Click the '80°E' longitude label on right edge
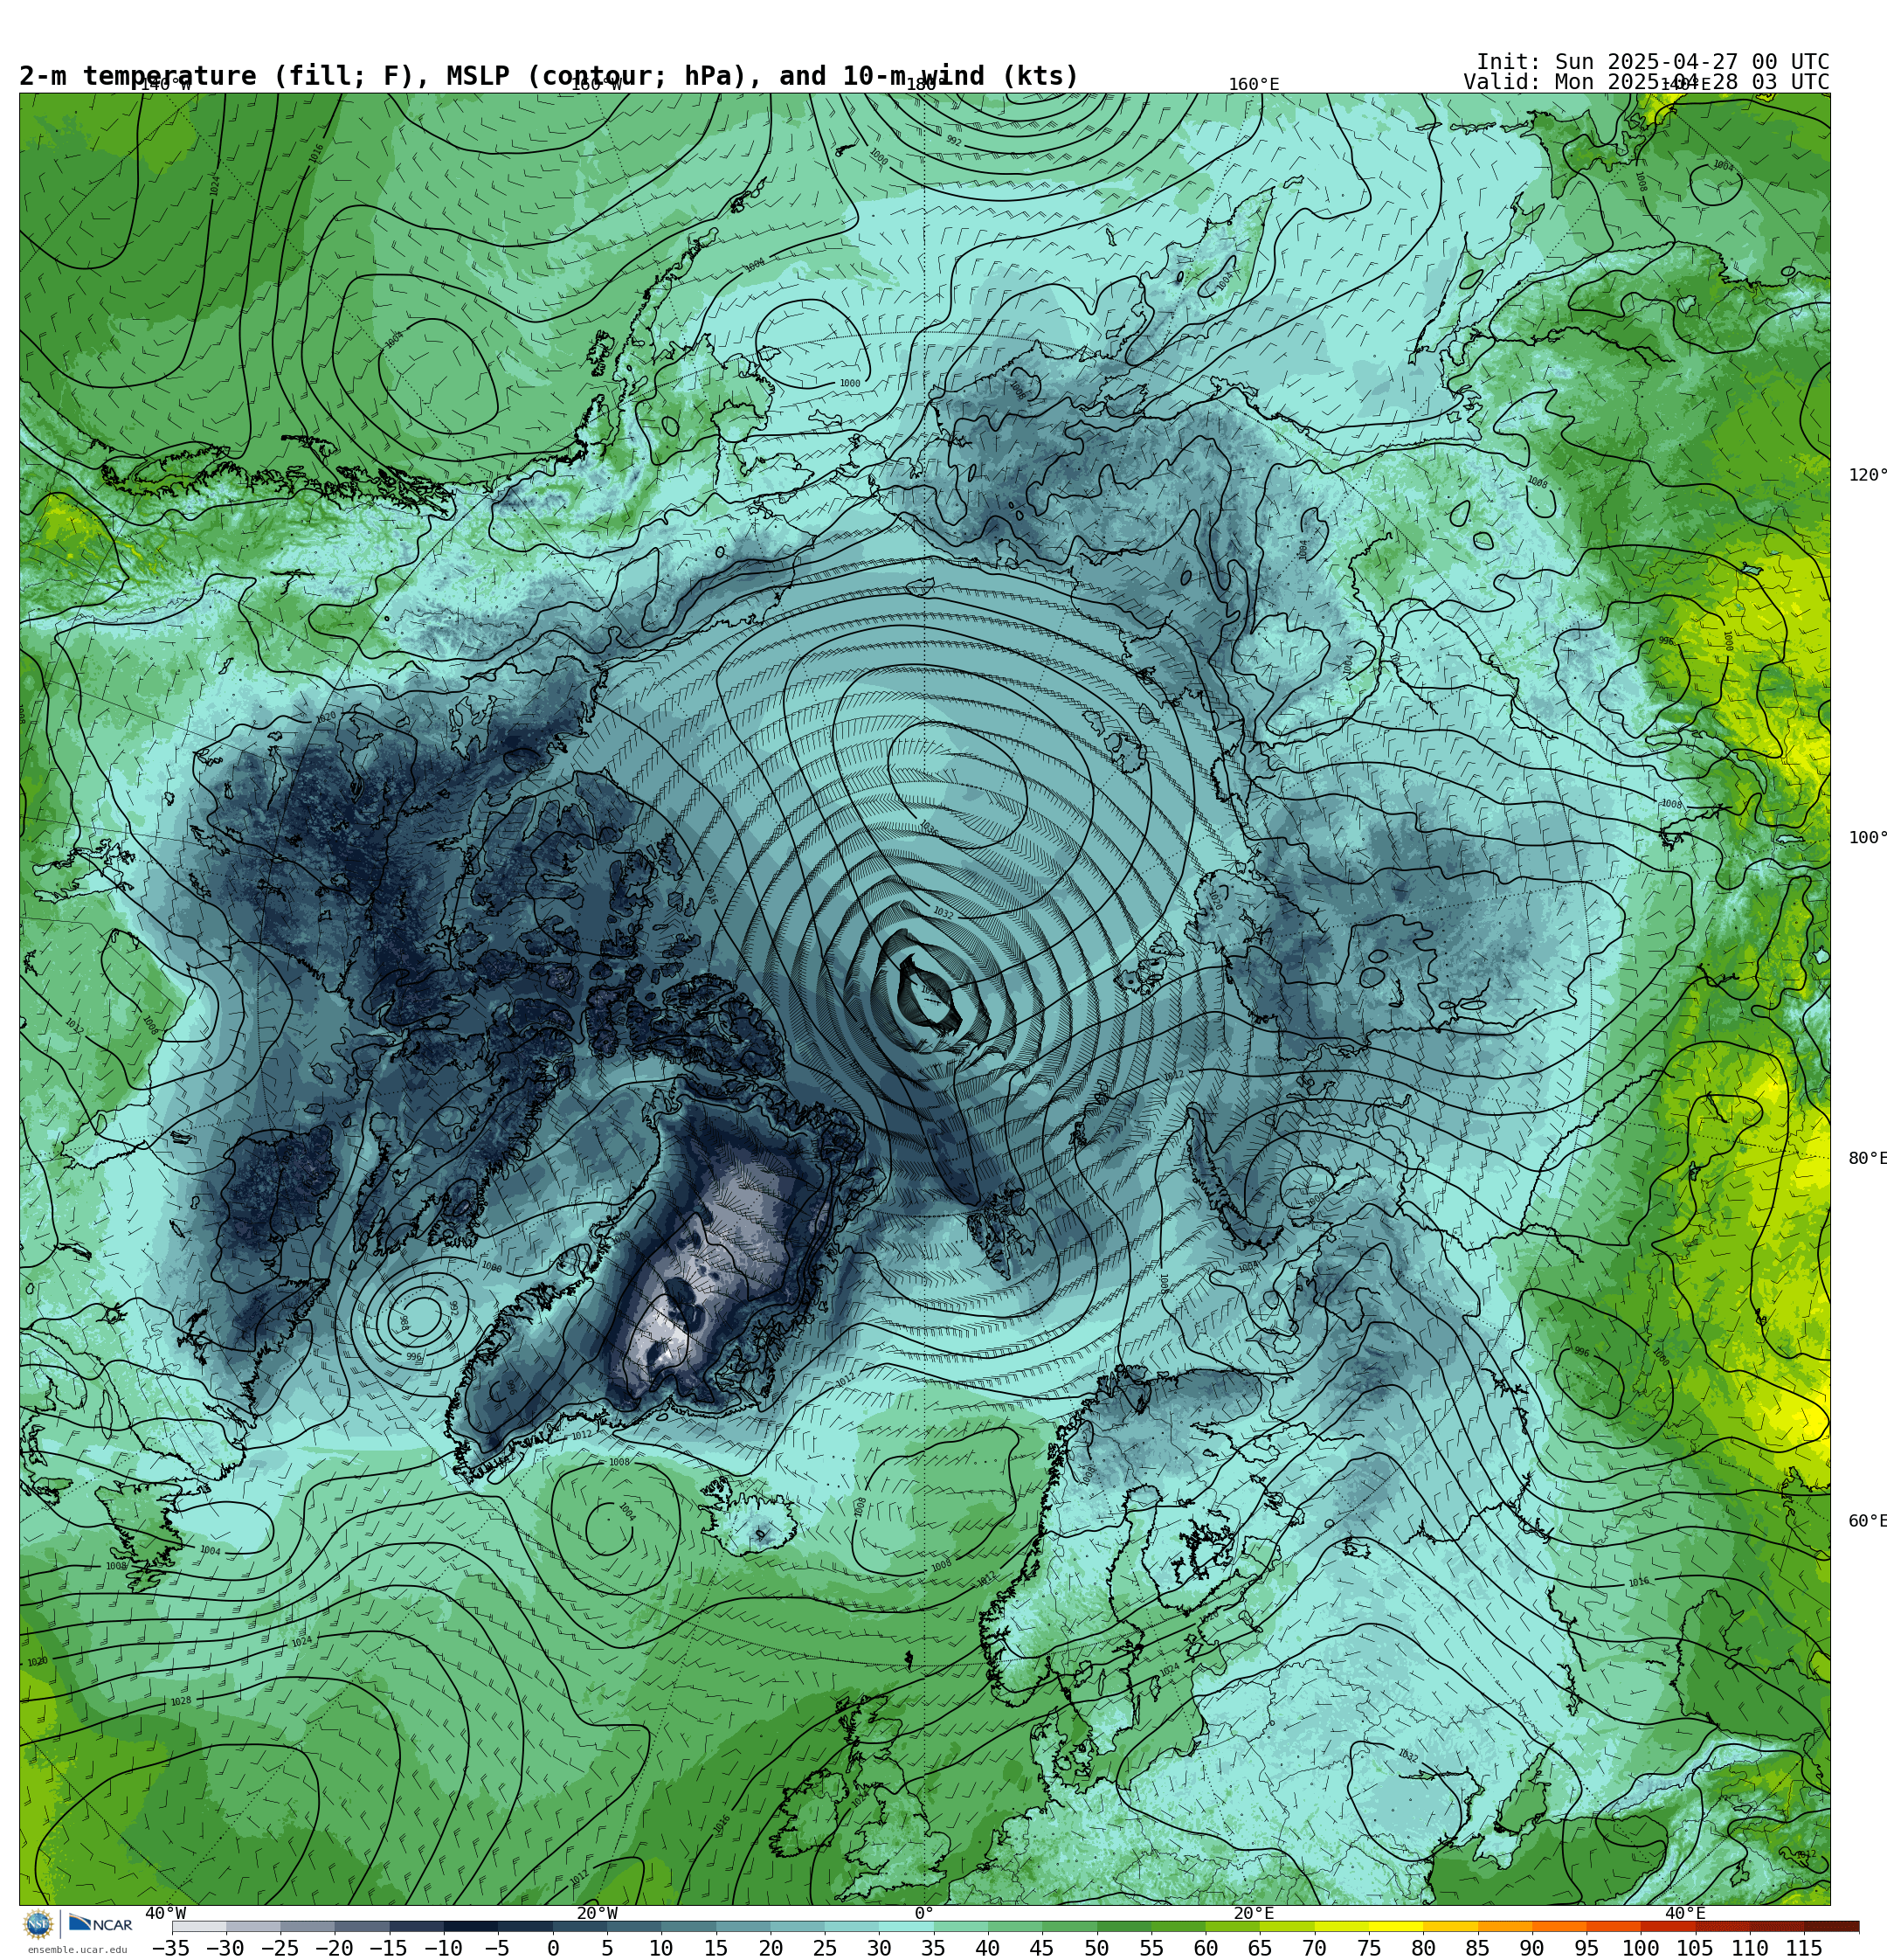Image resolution: width=1887 pixels, height=1960 pixels. pyautogui.click(x=1867, y=1158)
